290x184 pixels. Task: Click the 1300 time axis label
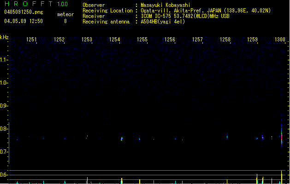(x=280, y=39)
